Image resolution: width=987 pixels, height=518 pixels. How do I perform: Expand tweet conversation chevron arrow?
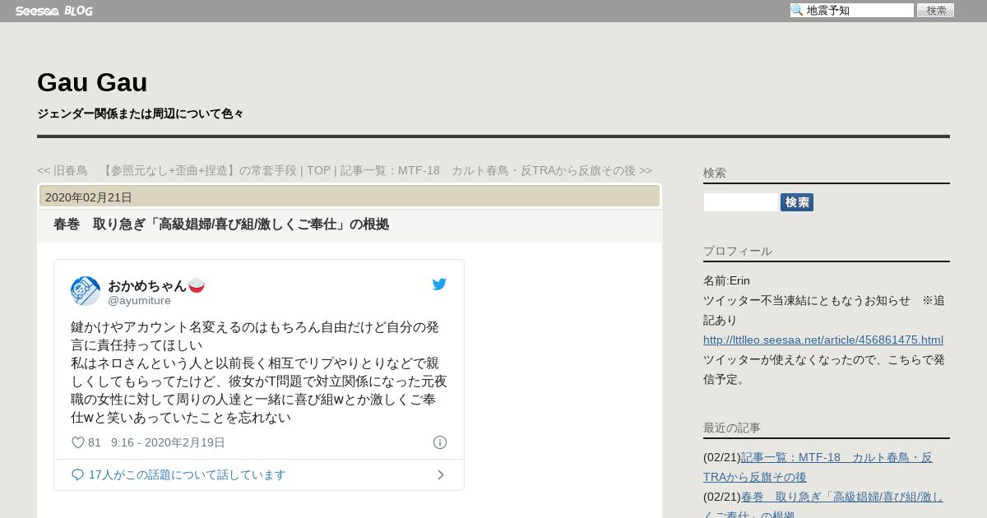441,474
